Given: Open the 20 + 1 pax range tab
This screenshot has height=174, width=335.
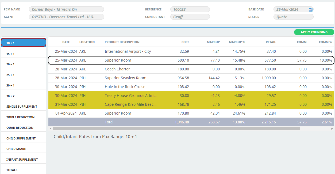Looking at the screenshot, I should click(x=24, y=64).
